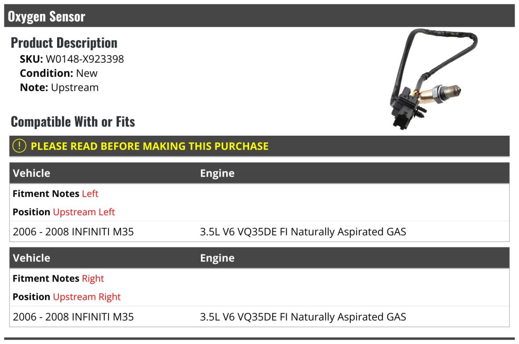Select the INFINITI M35 row under Upstream Left
This screenshot has height=344, width=519.
(x=74, y=232)
